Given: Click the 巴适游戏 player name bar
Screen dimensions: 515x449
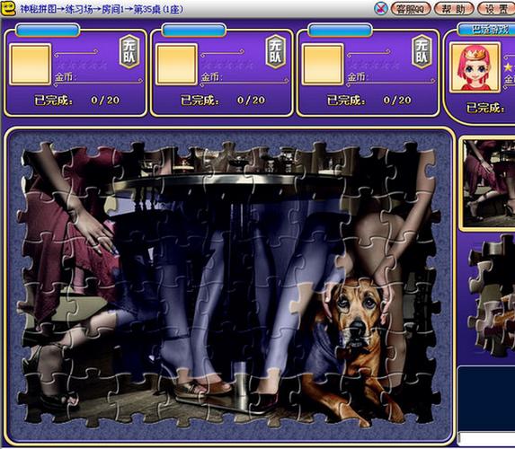Looking at the screenshot, I should point(486,30).
